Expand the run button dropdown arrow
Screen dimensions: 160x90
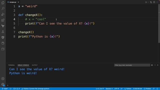(148, 2)
